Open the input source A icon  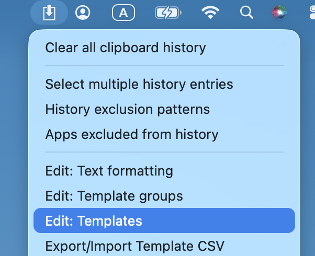click(123, 13)
